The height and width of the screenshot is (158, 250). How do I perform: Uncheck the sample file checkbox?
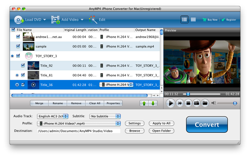pos(18,46)
